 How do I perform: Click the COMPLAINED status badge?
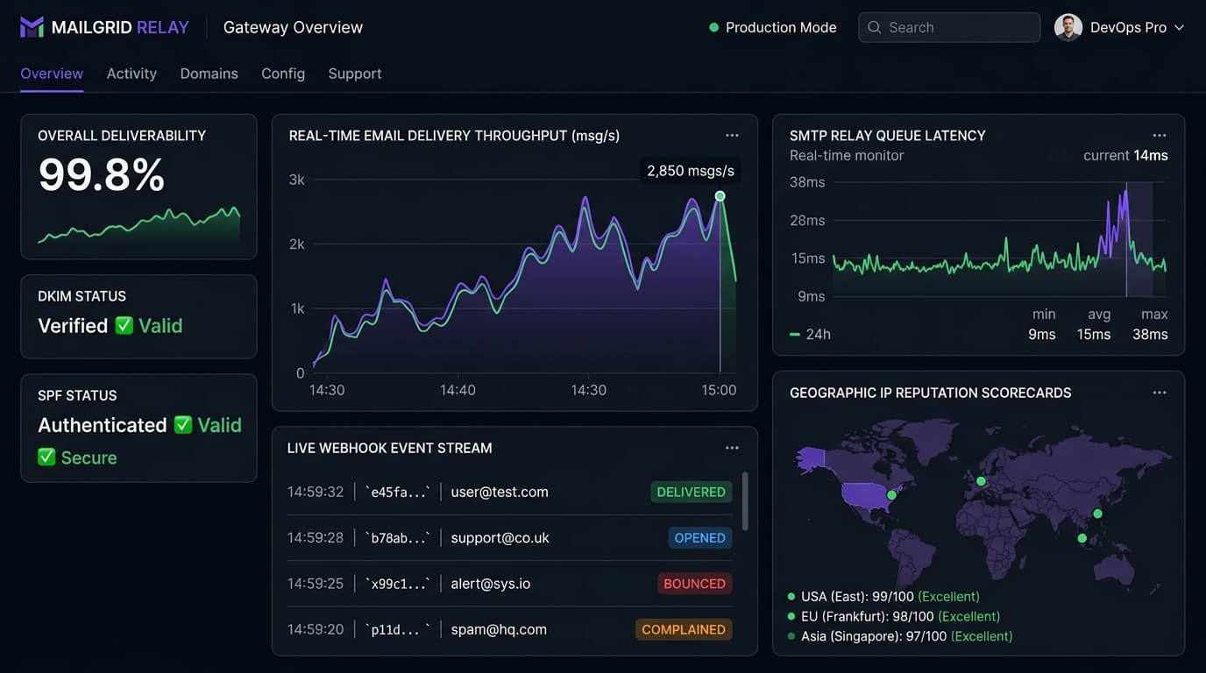coord(684,629)
